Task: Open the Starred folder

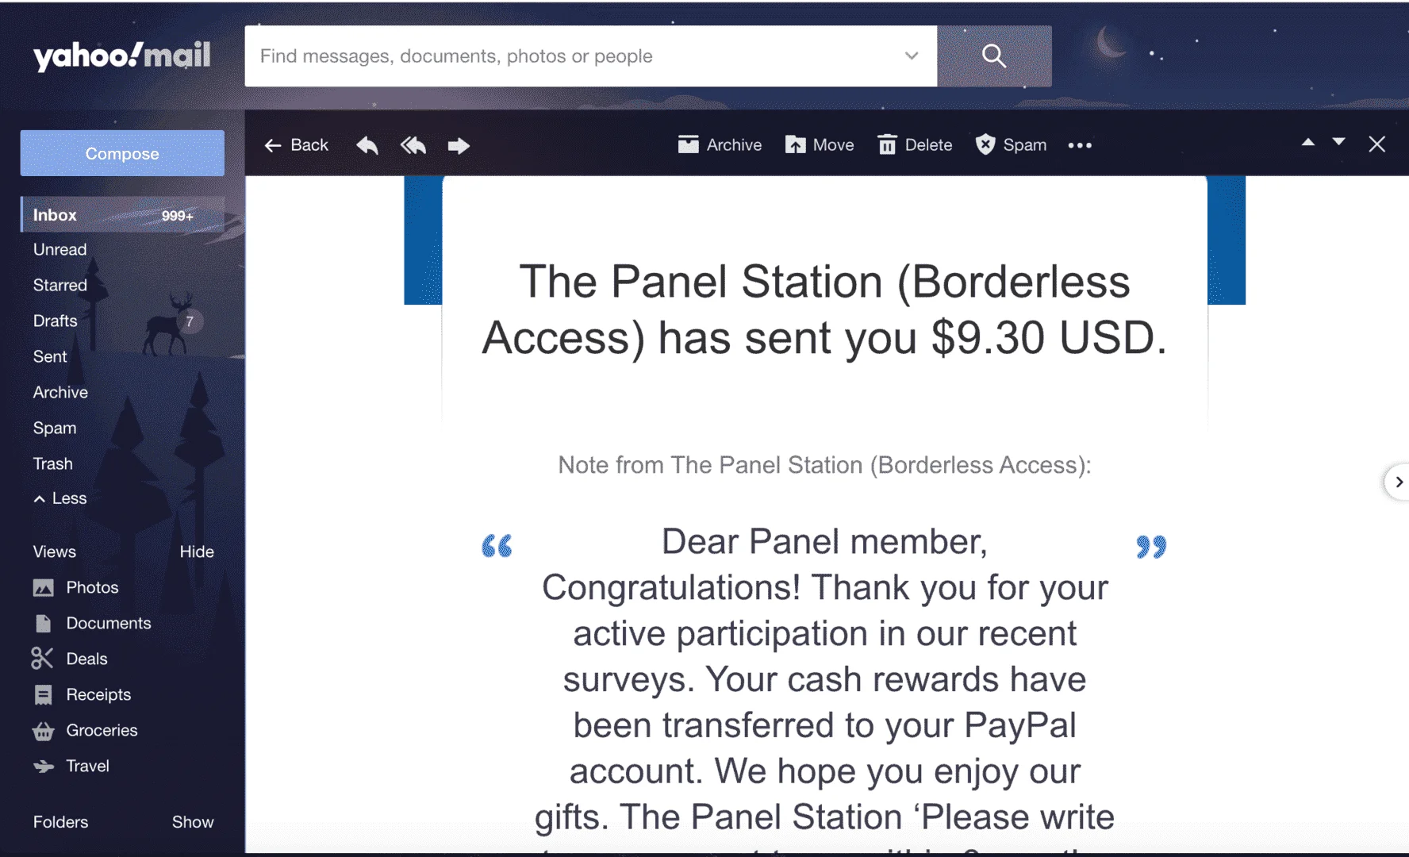Action: click(x=60, y=286)
